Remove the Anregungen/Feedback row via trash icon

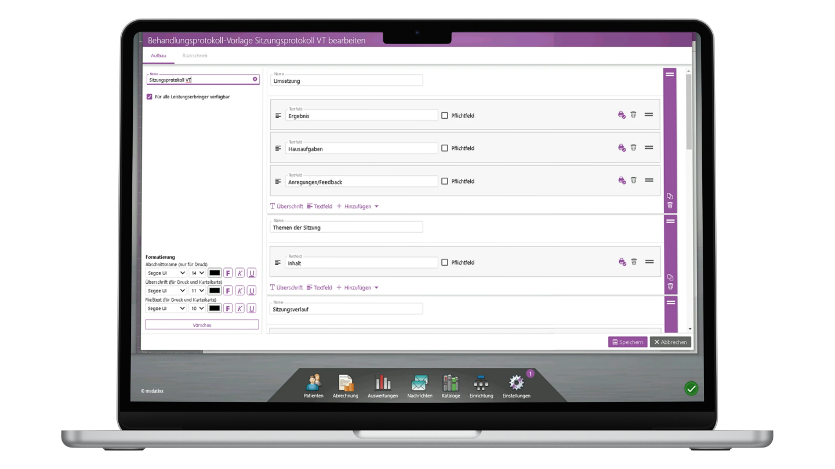(633, 180)
